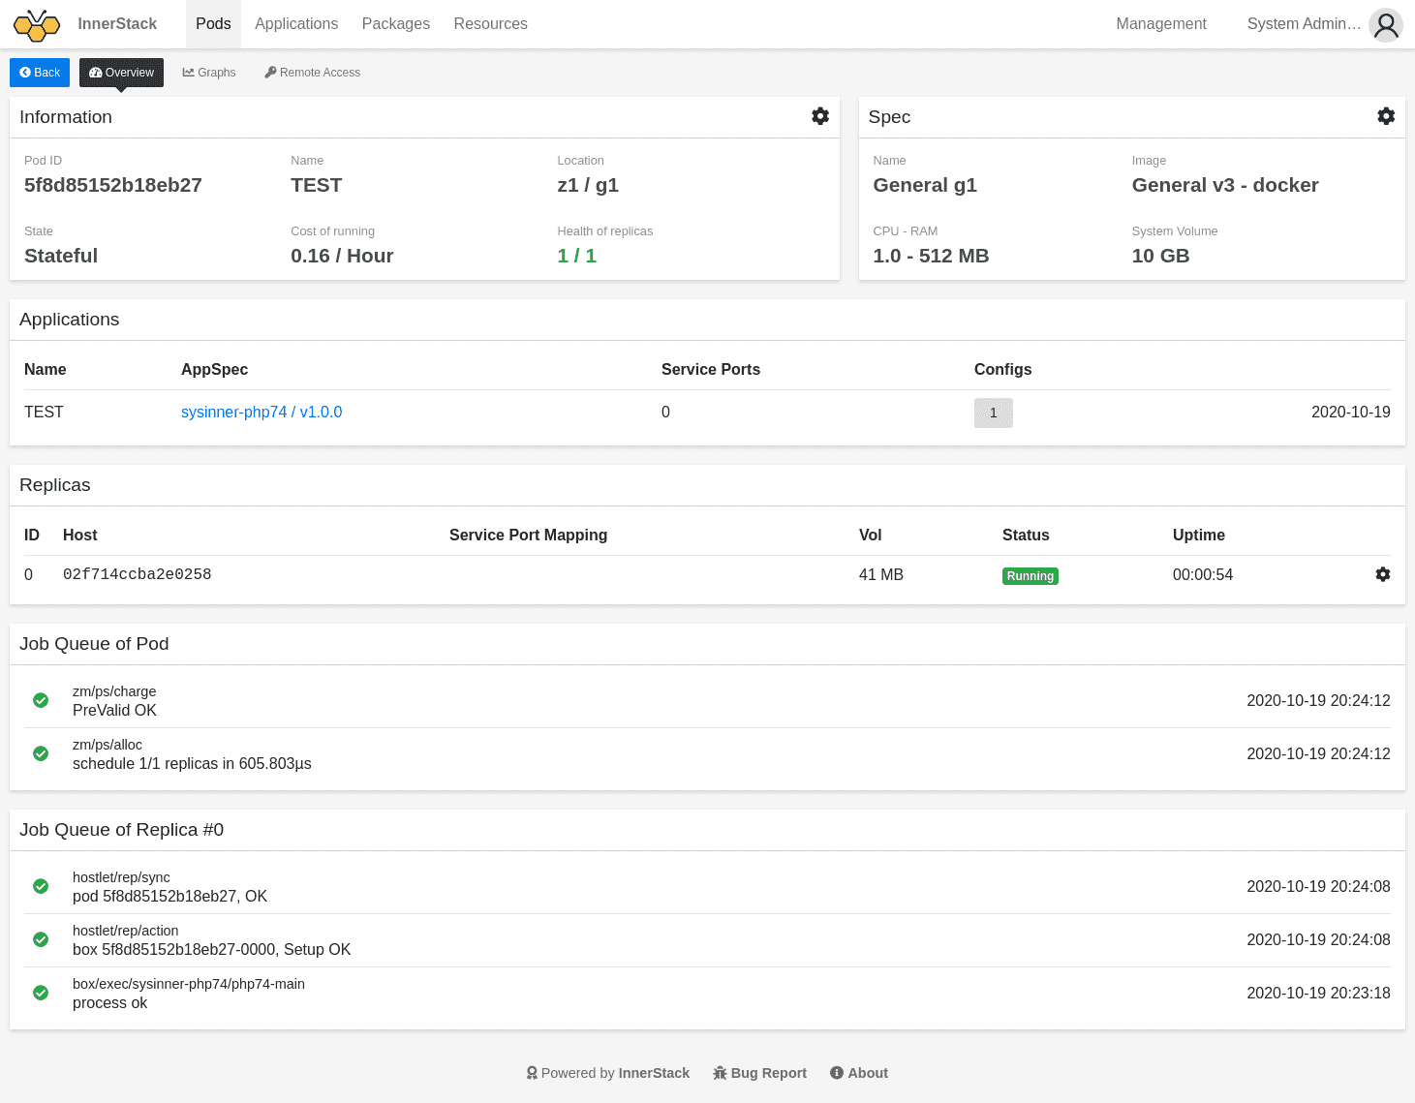Click the CPU - RAM value 1.0 - 512 MB
This screenshot has width=1415, height=1103.
tap(932, 256)
